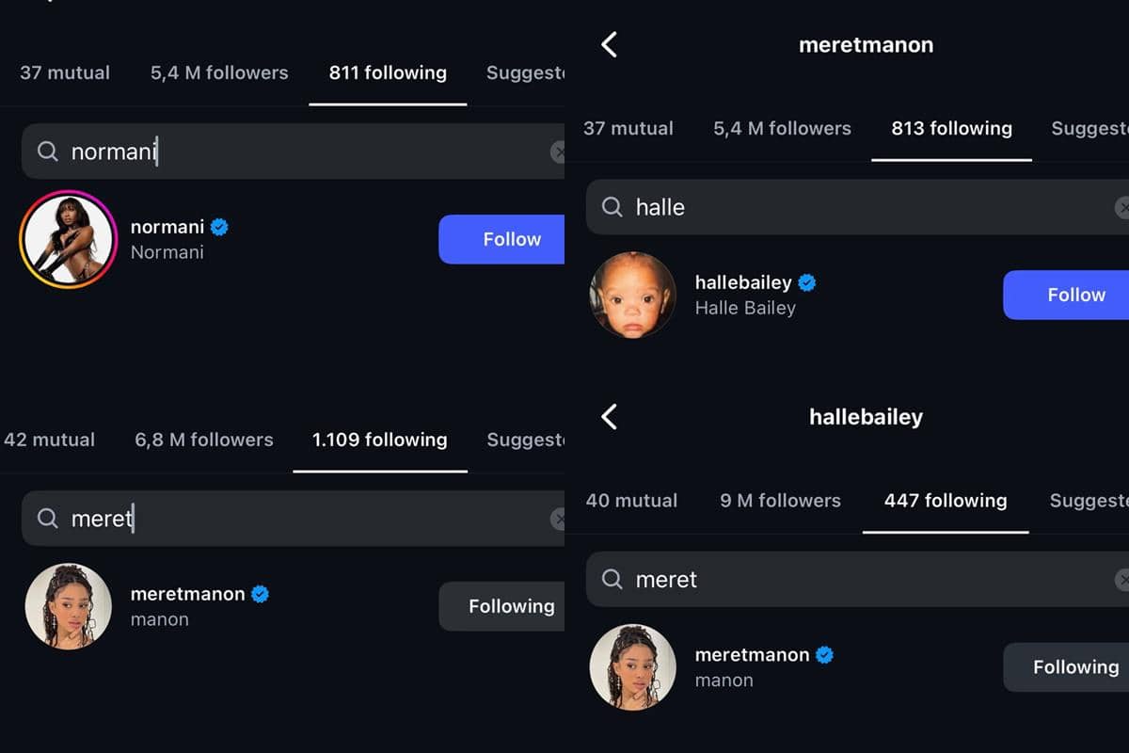Show the 6,8 M followers list
1129x753 pixels.
click(204, 440)
